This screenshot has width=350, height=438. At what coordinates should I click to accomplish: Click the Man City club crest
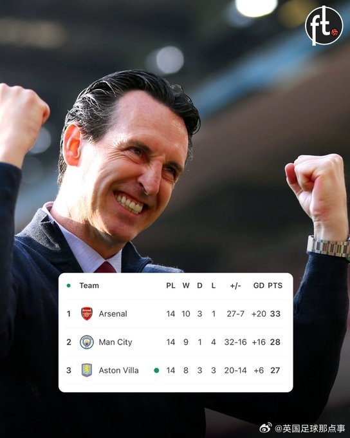point(86,342)
